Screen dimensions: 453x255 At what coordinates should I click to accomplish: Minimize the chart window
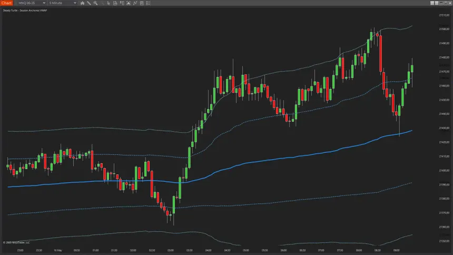[441, 3]
